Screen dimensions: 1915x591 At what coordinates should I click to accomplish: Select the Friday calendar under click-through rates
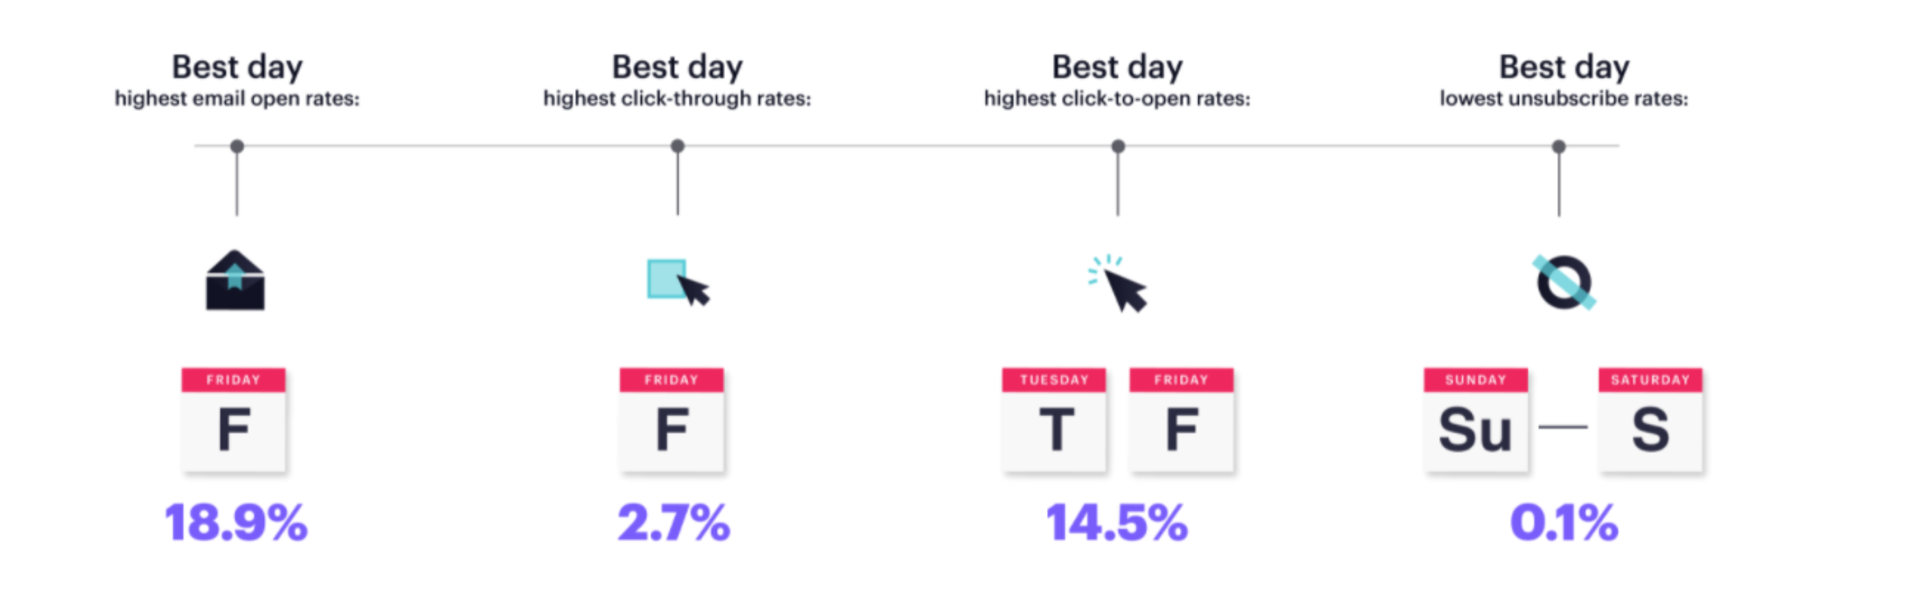click(x=672, y=420)
